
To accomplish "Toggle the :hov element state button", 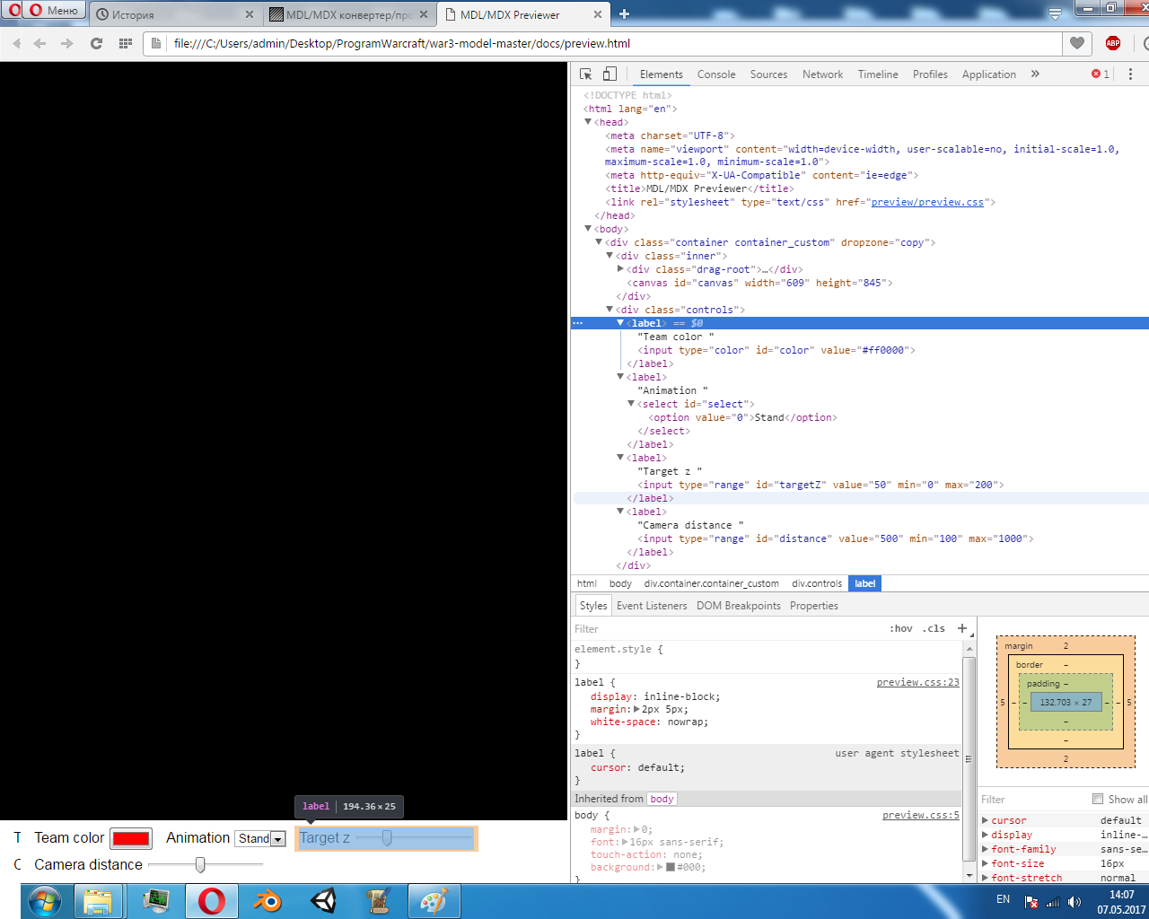I will (x=901, y=628).
